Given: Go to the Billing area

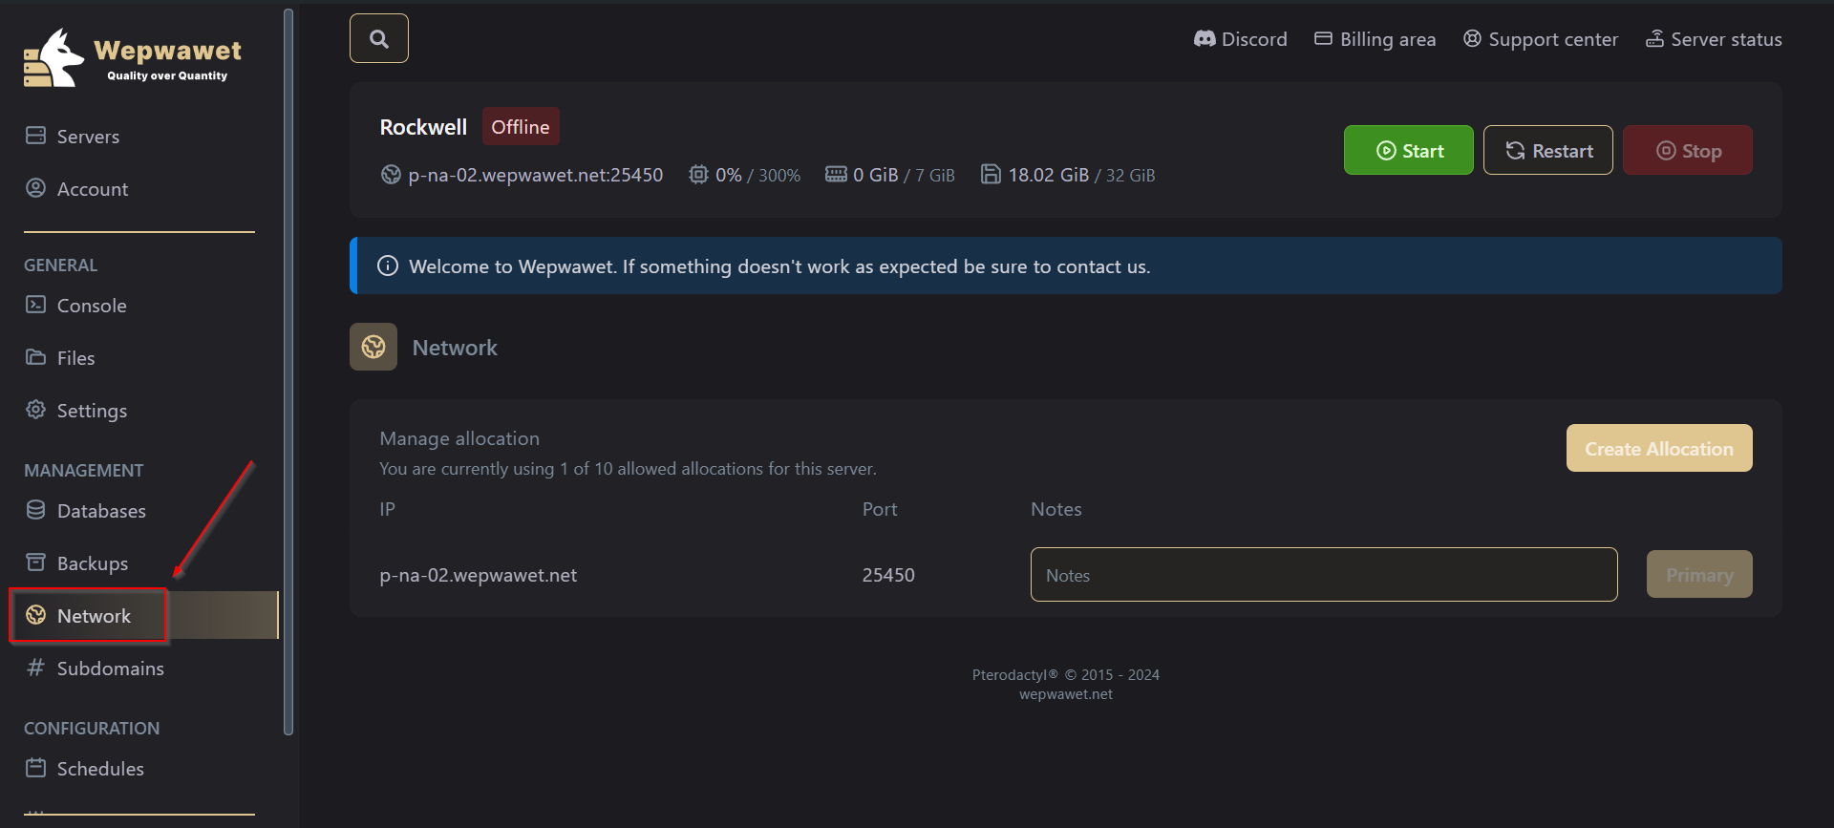Looking at the screenshot, I should pyautogui.click(x=1375, y=39).
